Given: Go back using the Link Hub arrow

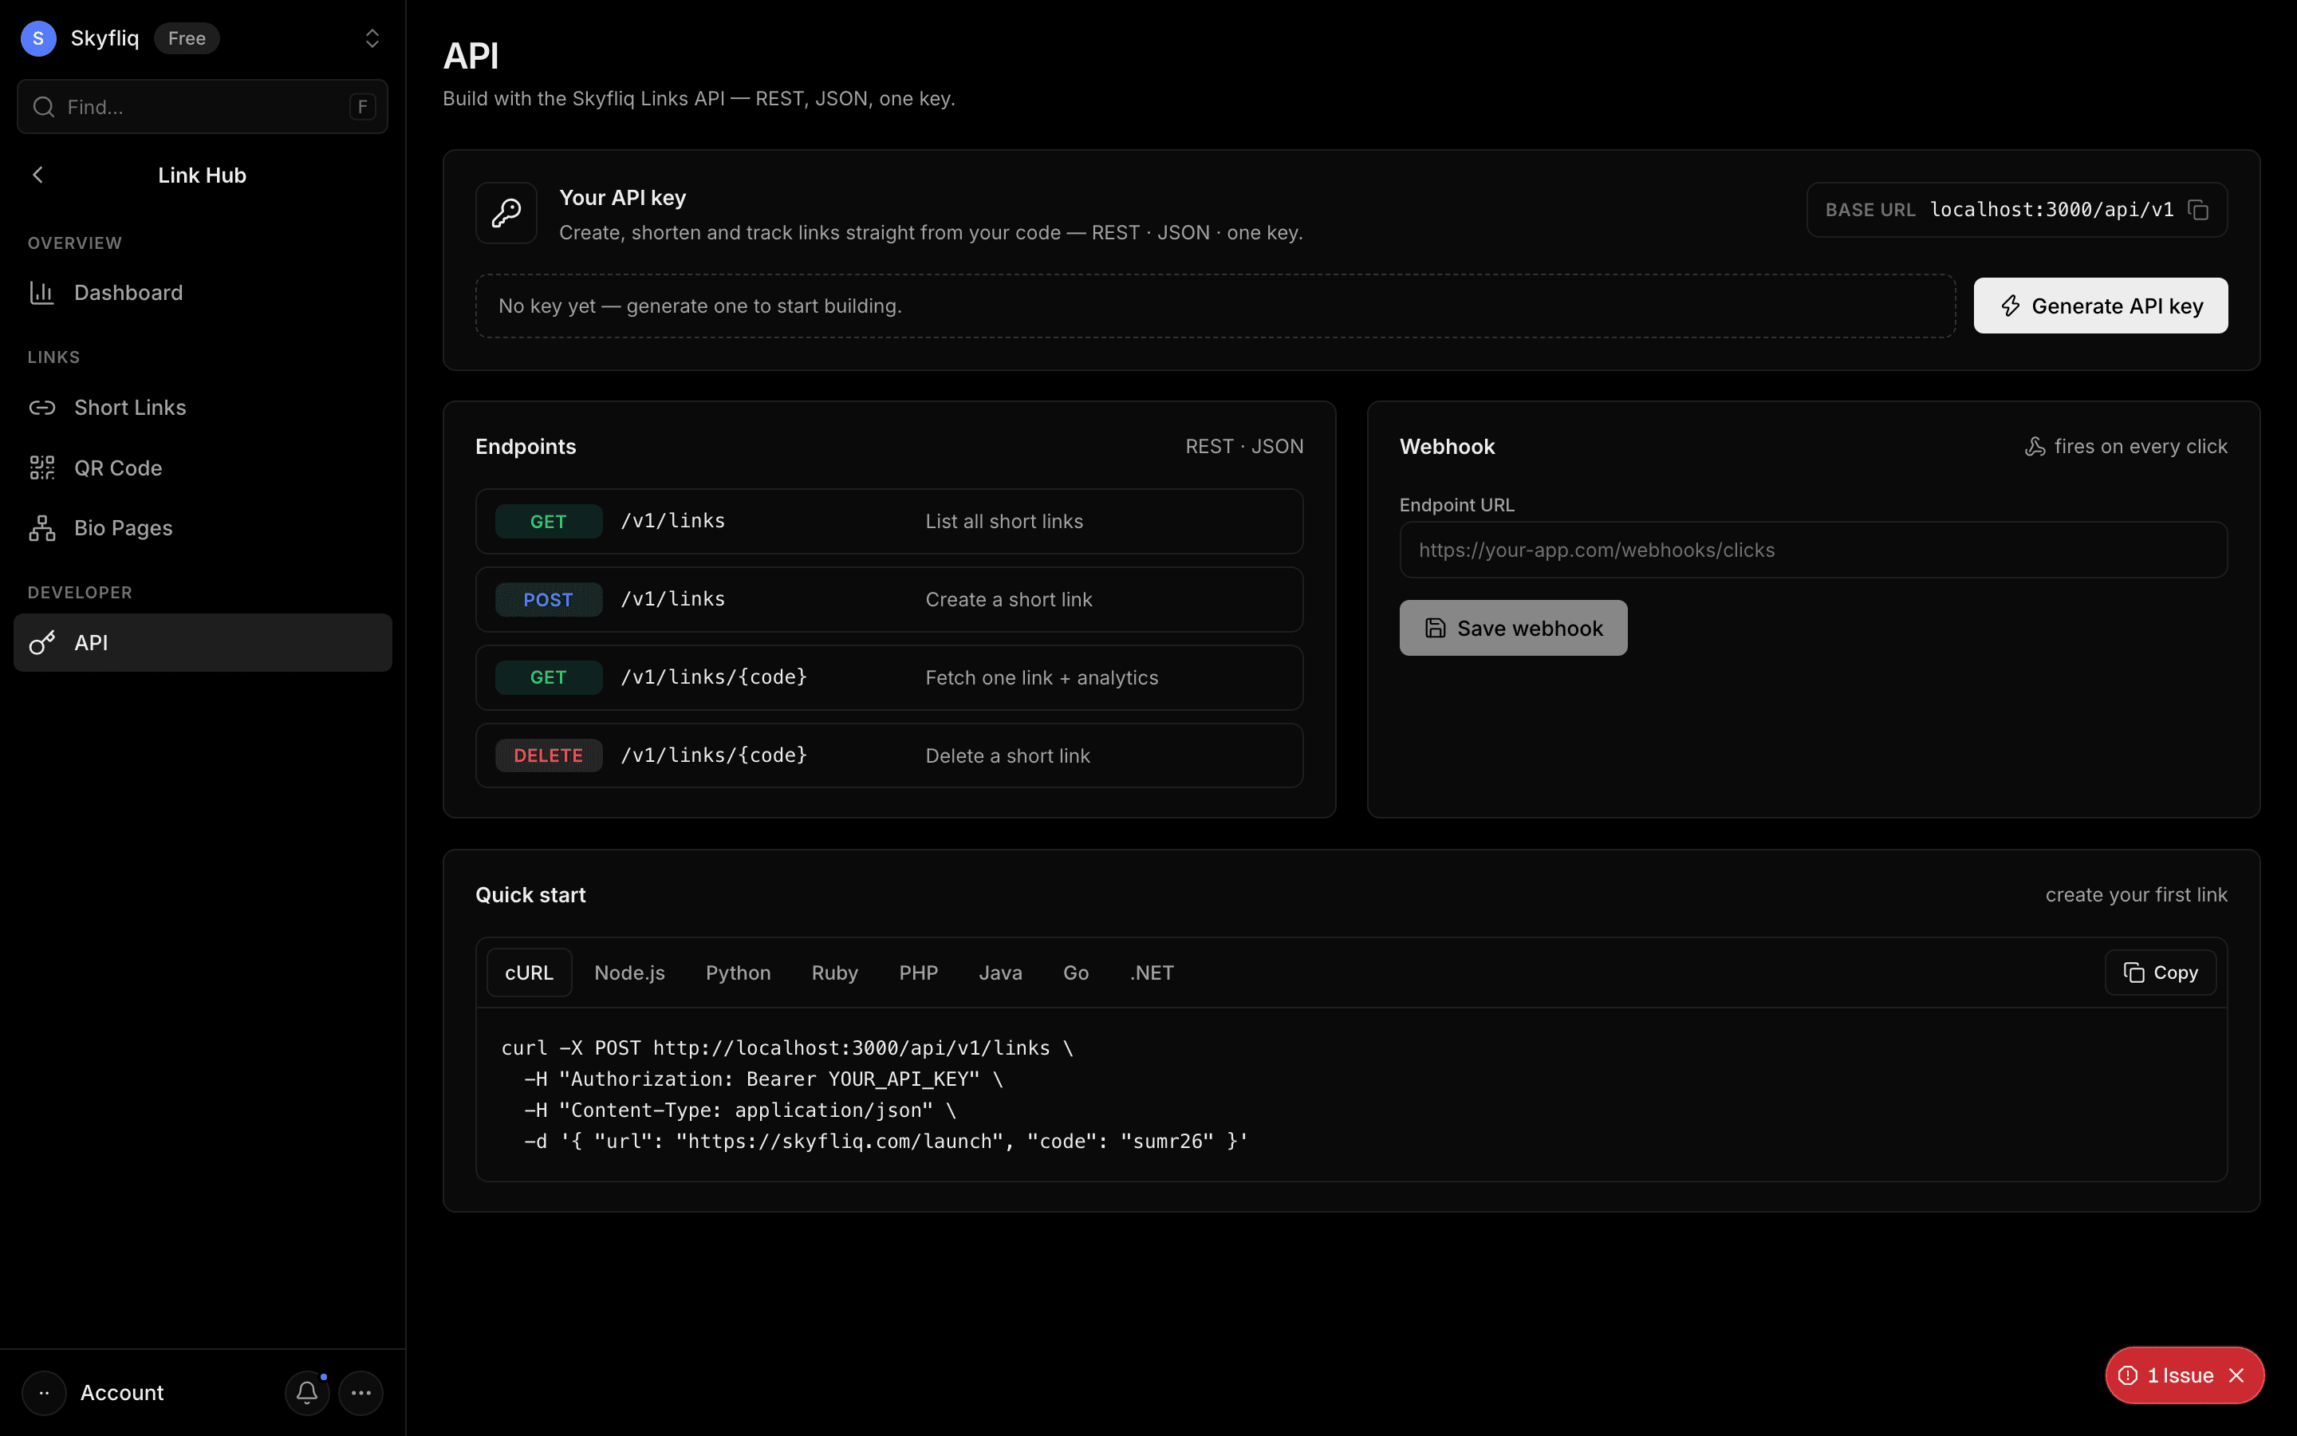Looking at the screenshot, I should 38,175.
